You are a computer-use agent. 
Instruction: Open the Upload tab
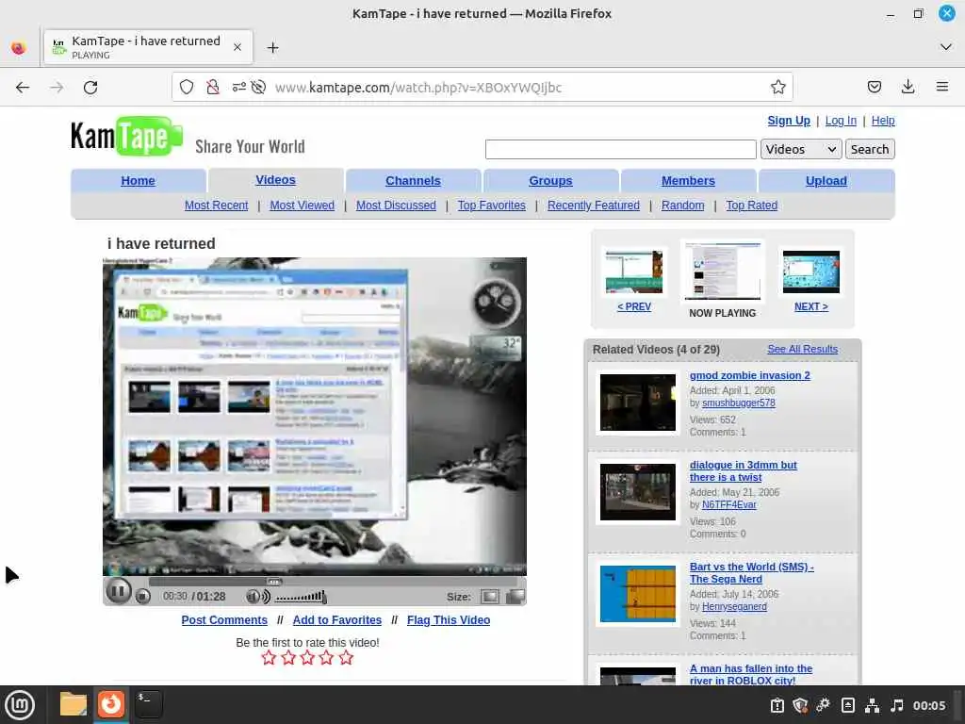click(826, 181)
